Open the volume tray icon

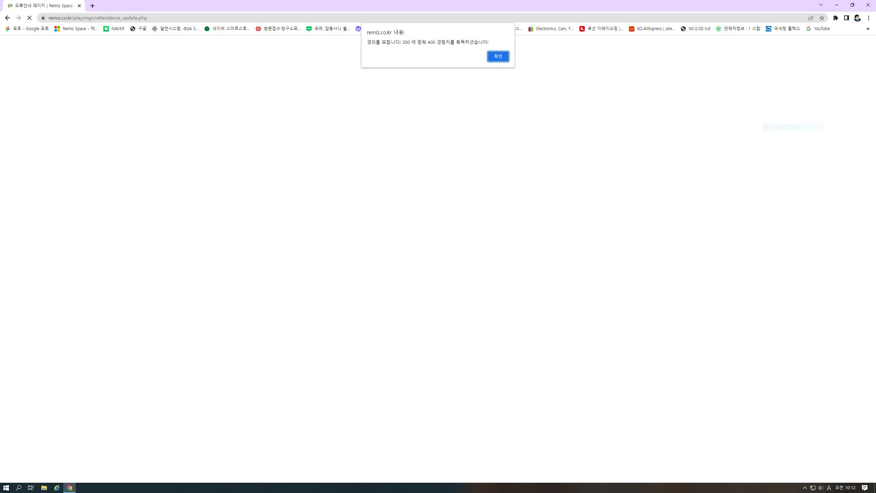(x=821, y=488)
